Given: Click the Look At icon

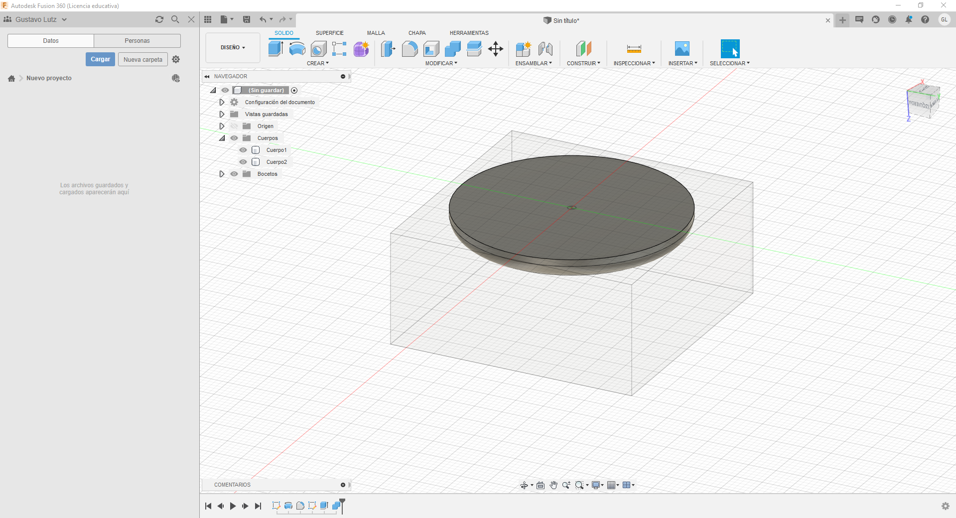Looking at the screenshot, I should tap(541, 485).
